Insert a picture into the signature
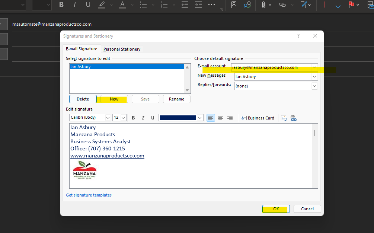 tap(284, 118)
